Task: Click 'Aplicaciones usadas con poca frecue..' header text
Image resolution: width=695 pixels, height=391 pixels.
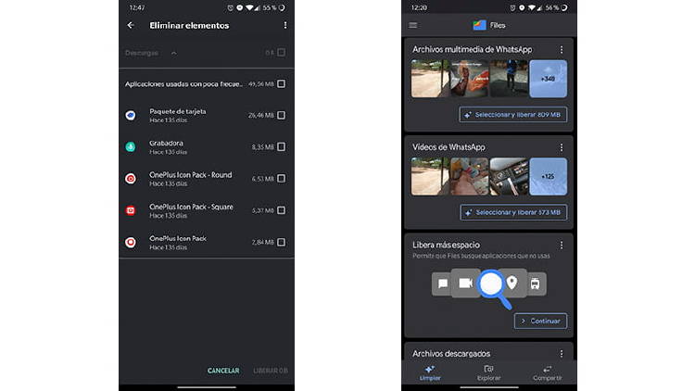Action: click(x=183, y=83)
